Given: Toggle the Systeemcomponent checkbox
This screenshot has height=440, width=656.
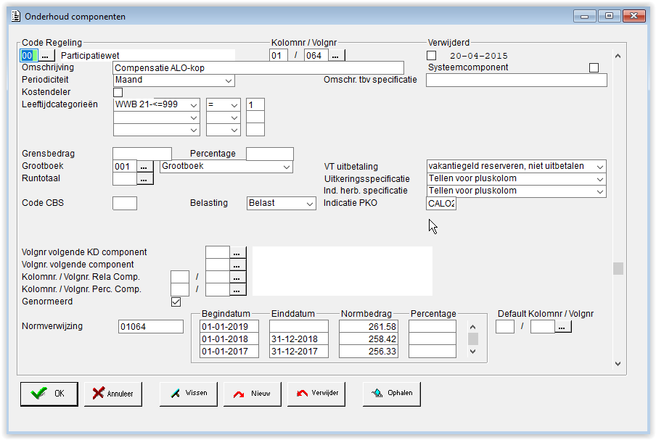Looking at the screenshot, I should [594, 67].
